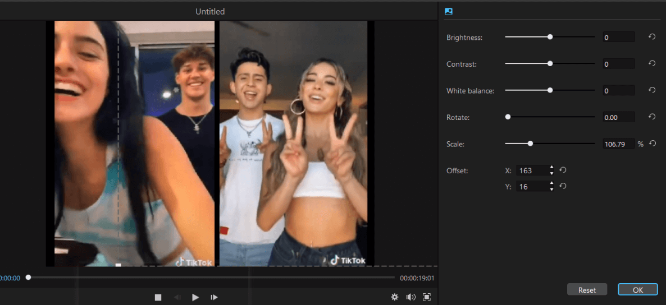Reset Contrast with its undo arrow

(x=652, y=63)
